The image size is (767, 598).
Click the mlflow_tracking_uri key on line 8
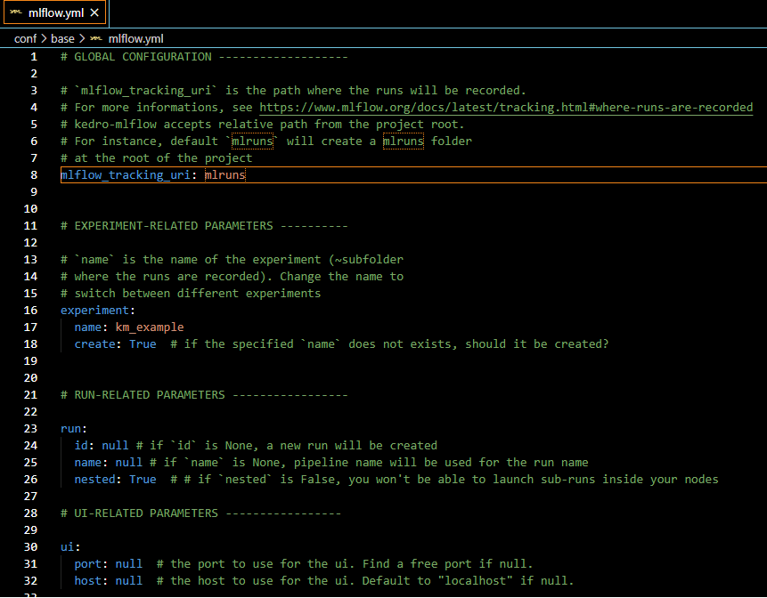[126, 175]
